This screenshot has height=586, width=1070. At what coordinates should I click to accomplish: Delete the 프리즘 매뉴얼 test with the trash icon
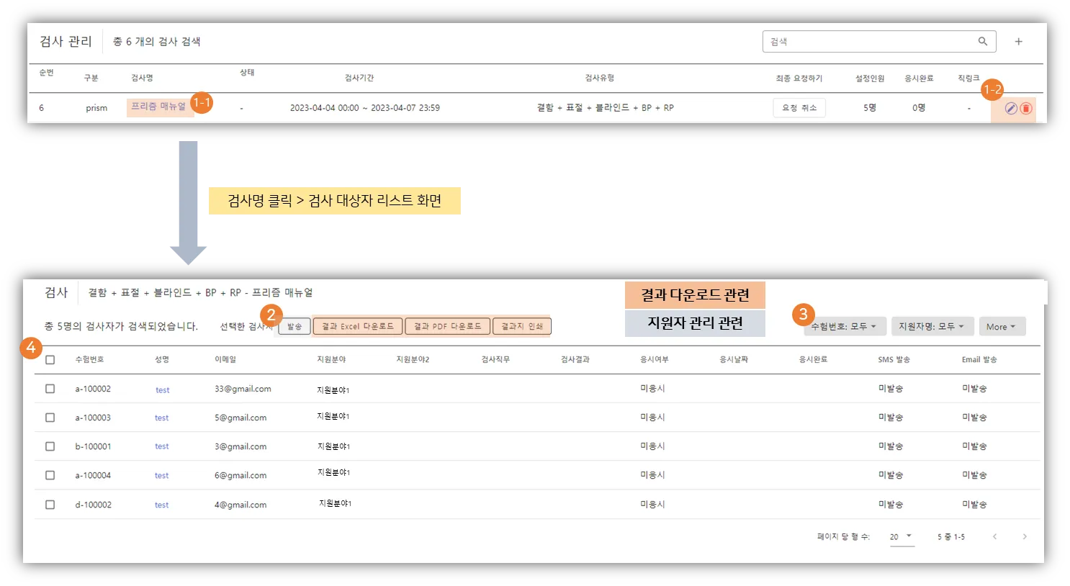[x=1026, y=108]
